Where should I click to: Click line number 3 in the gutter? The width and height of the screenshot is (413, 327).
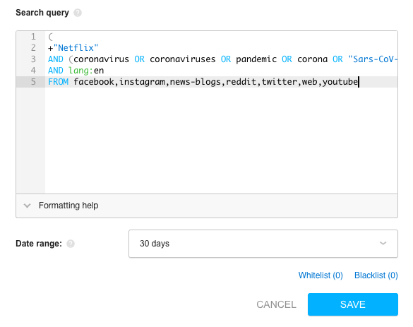coord(33,59)
